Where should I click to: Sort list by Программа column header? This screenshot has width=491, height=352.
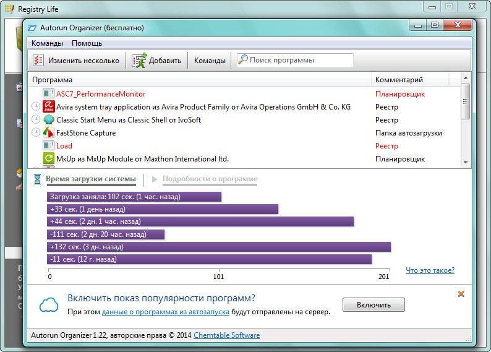(200, 80)
